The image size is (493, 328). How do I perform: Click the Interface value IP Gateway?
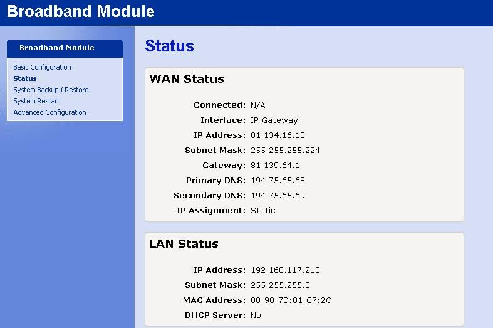point(274,120)
